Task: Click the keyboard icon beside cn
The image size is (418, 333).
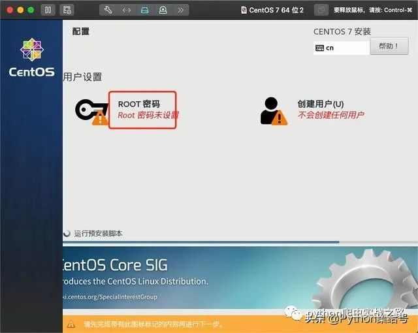Action: click(319, 48)
